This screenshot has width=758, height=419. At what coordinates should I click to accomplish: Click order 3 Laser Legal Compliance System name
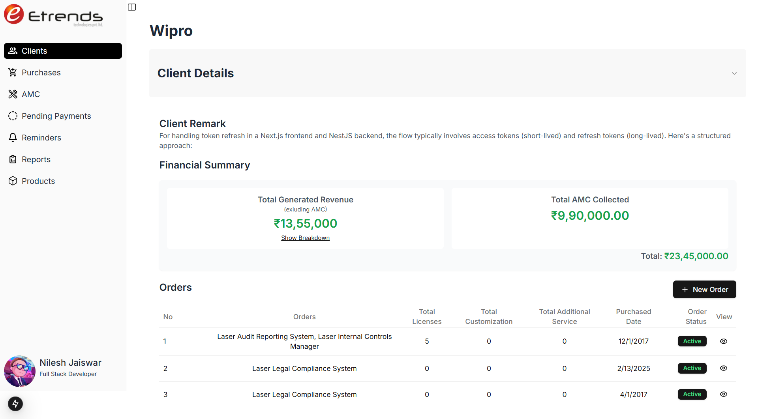304,395
